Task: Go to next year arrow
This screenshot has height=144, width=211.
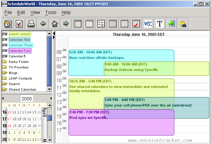Action: [51, 98]
